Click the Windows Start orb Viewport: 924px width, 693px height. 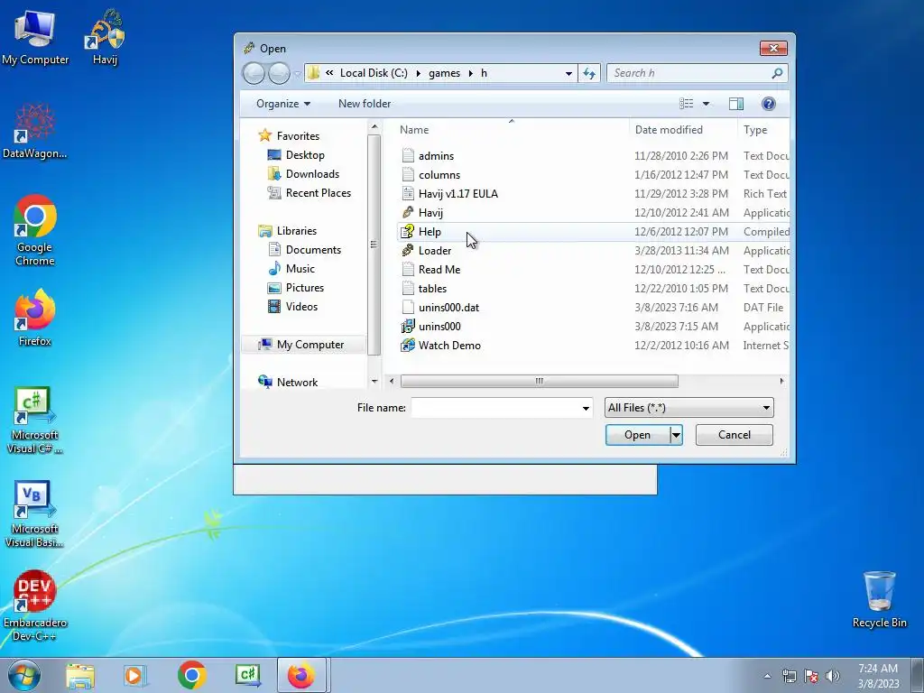pos(24,675)
